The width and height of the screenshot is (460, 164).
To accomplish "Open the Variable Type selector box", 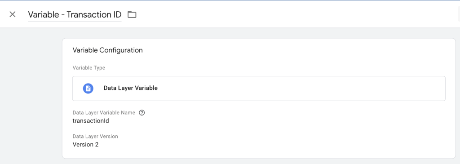I will coord(259,89).
